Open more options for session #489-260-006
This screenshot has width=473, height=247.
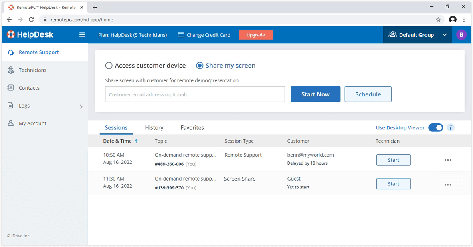pos(448,160)
